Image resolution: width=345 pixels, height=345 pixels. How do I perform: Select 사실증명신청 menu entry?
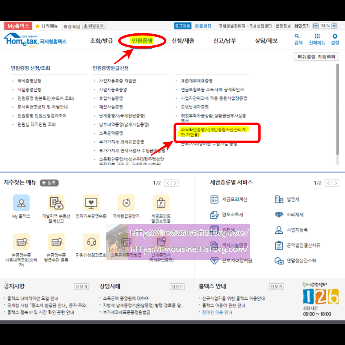point(29,89)
